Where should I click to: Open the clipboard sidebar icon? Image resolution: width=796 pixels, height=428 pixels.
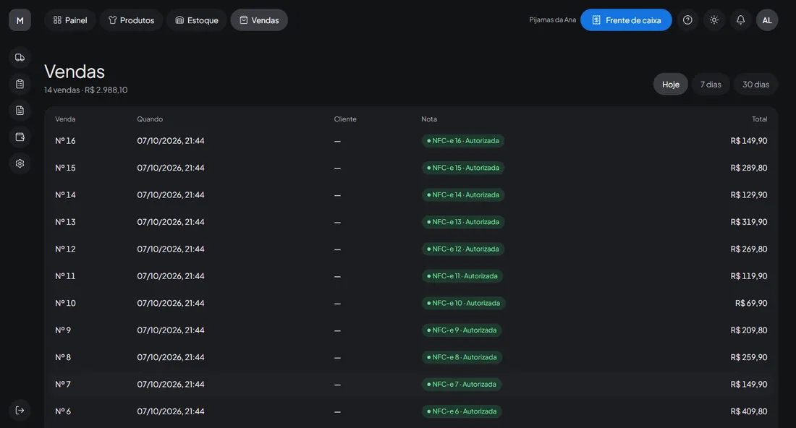(x=20, y=84)
